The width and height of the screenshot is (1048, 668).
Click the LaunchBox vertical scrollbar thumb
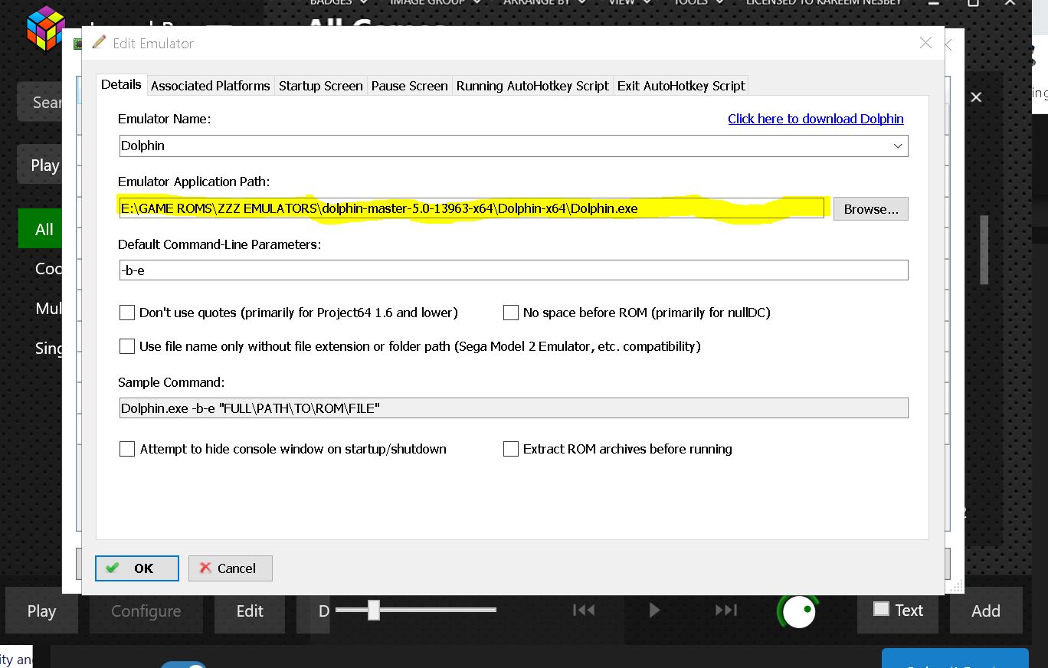click(x=984, y=249)
